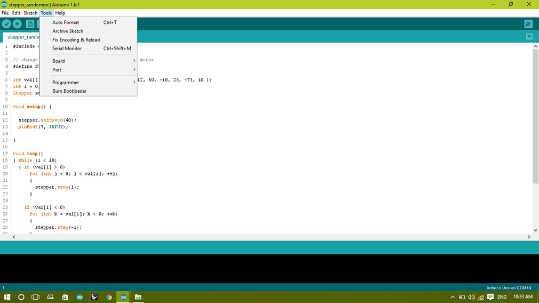The width and height of the screenshot is (539, 303).
Task: Click the volume speaker tray icon
Action: (471, 297)
